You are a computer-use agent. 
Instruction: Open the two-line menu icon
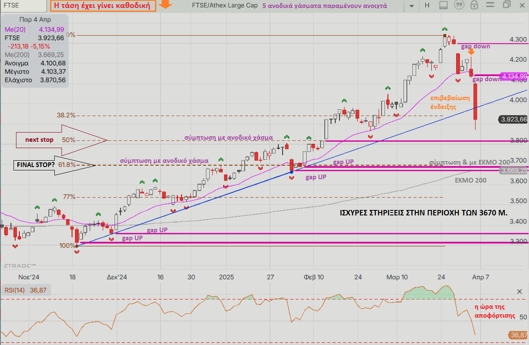[x=490, y=5]
